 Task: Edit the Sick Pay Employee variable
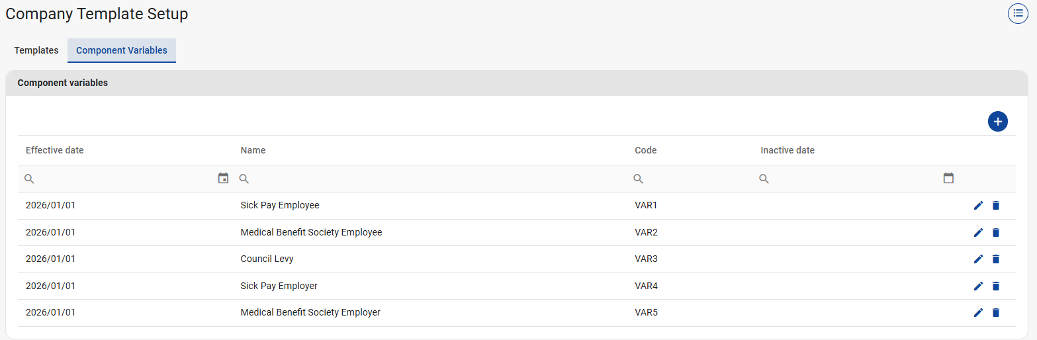tap(978, 206)
